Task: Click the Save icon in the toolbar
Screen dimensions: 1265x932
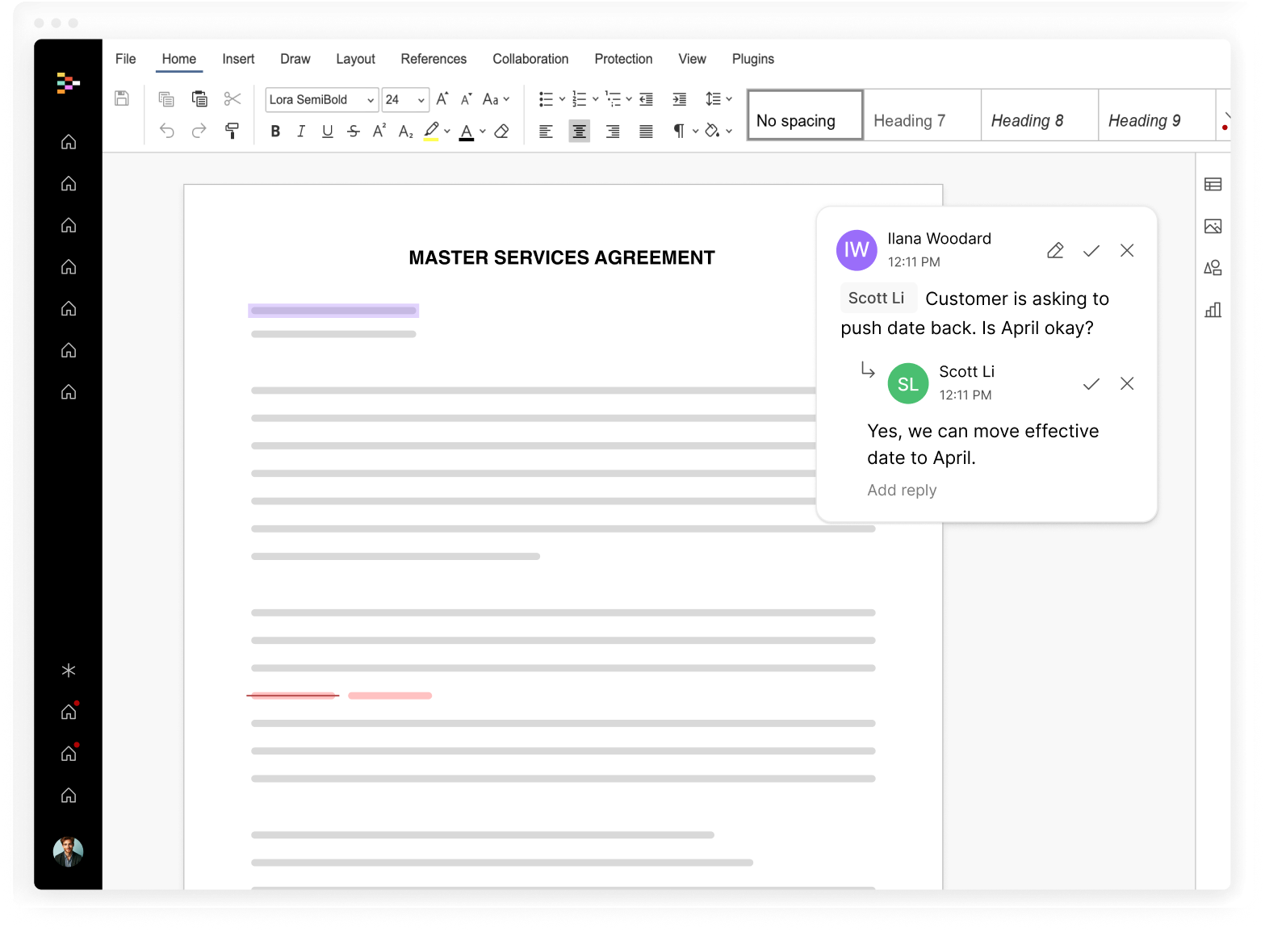Action: 122,98
